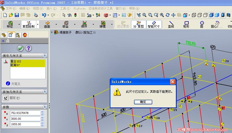This screenshot has width=232, height=133.
Task: Click the Previous View icon
Action: tap(139, 15)
